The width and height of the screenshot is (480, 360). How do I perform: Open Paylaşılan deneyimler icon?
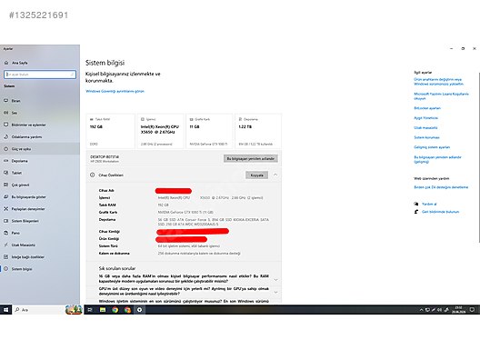coord(6,209)
